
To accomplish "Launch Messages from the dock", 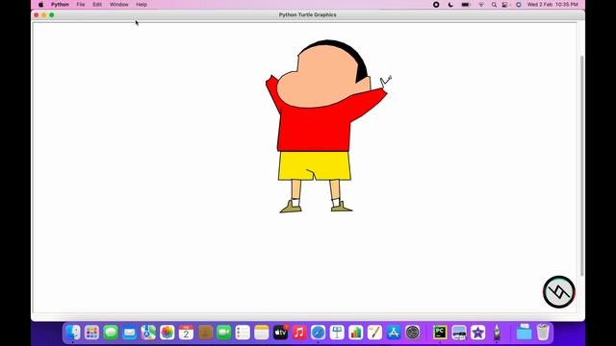I will tap(111, 333).
